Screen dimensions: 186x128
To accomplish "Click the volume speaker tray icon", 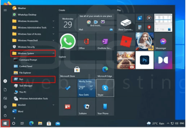I will (x=176, y=124).
